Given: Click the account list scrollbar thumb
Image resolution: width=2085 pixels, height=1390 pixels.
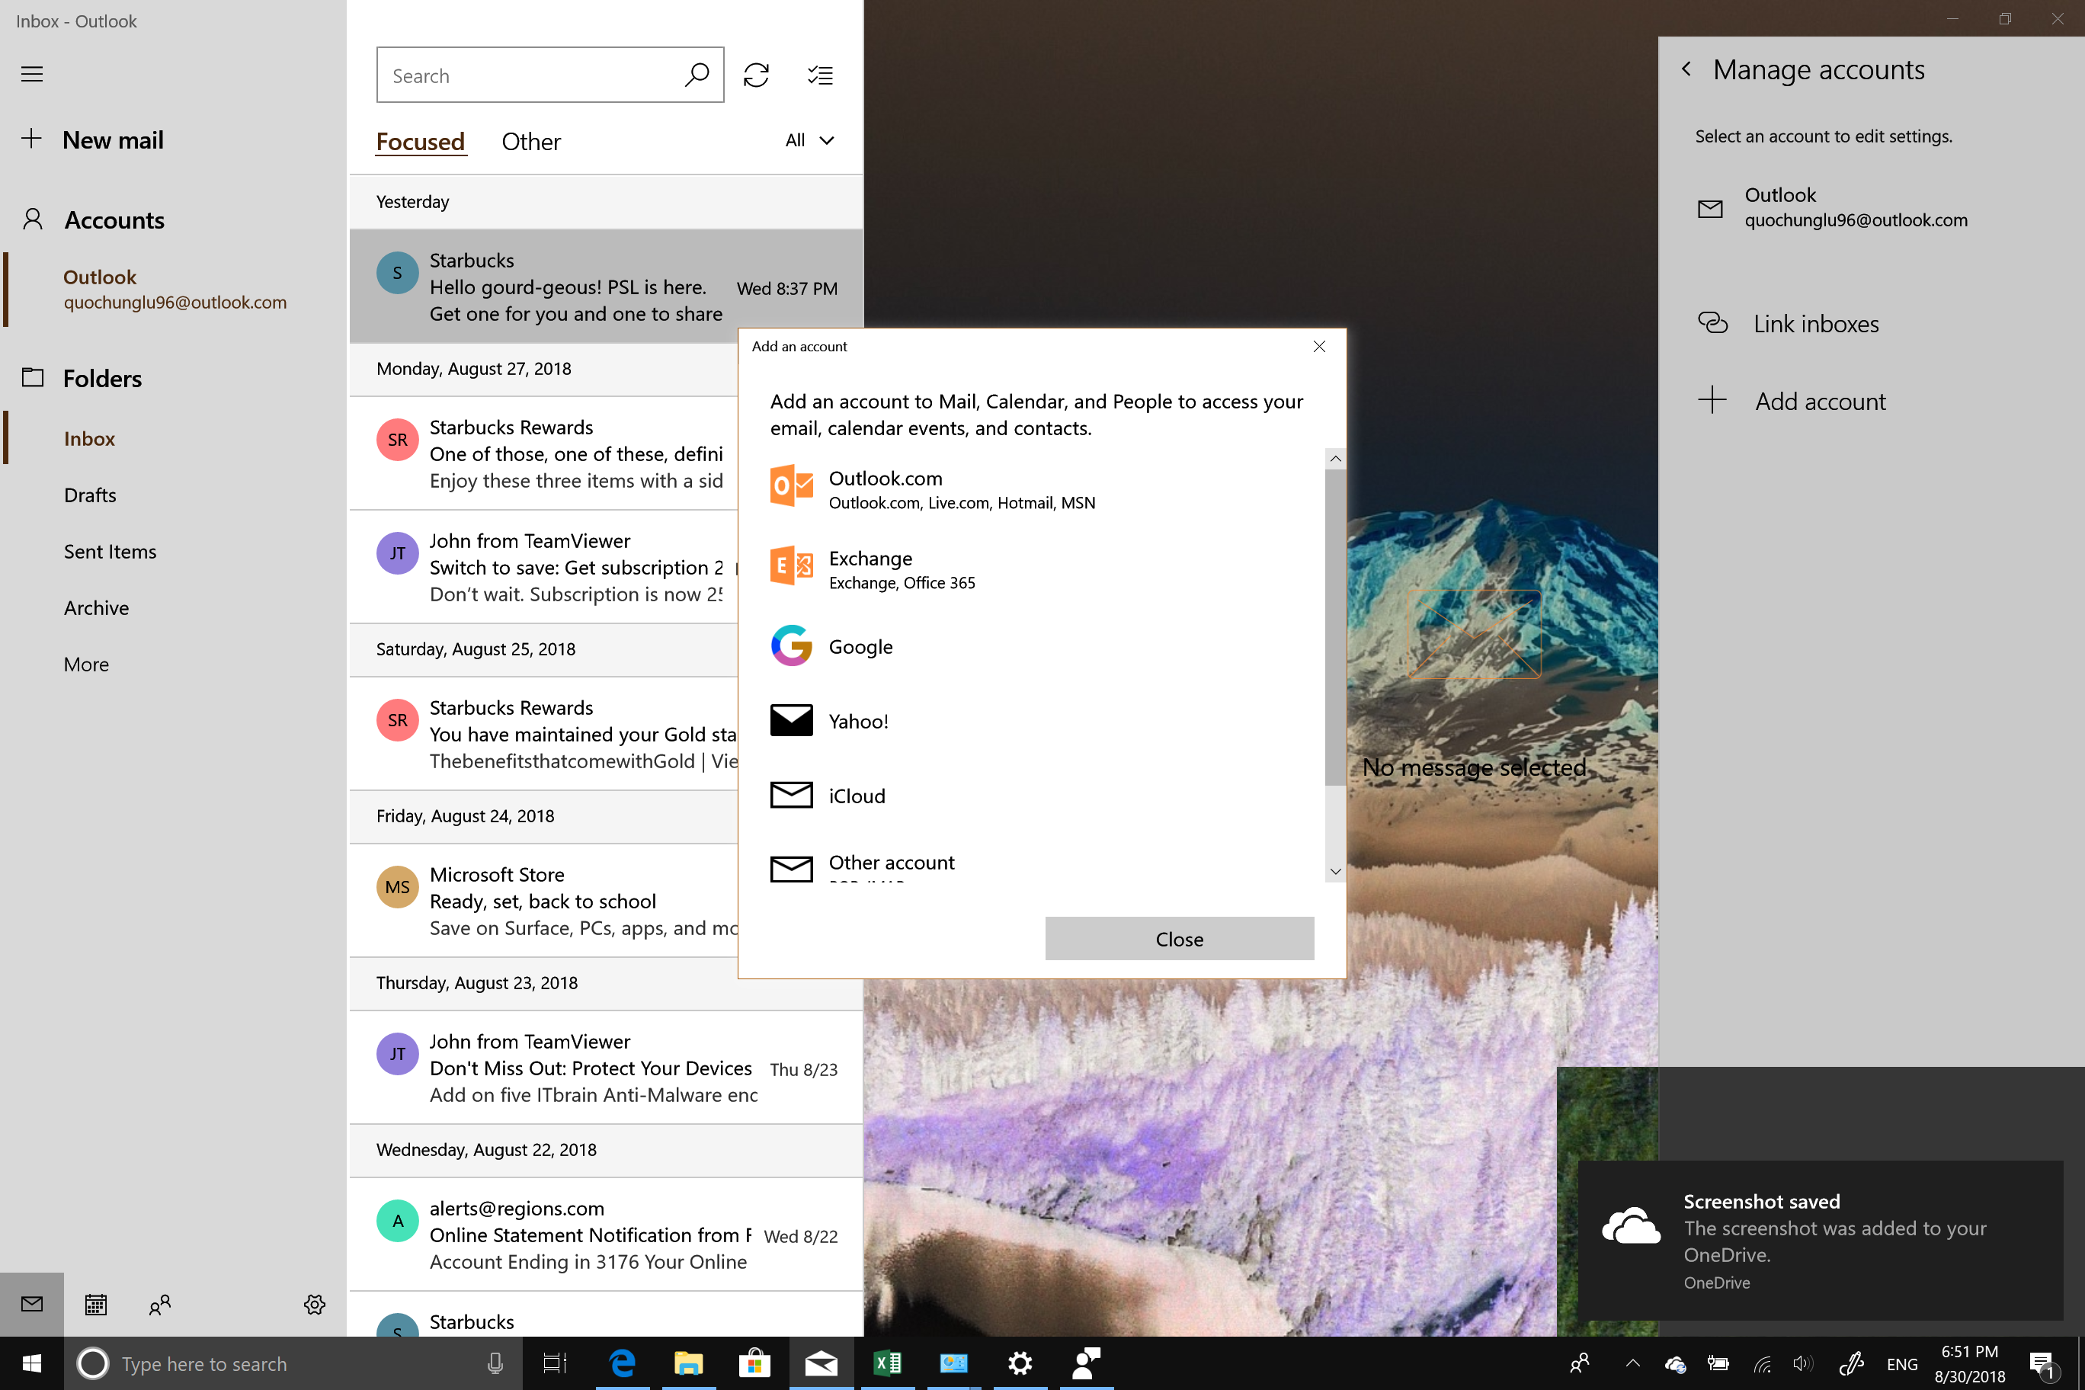Looking at the screenshot, I should pos(1335,628).
